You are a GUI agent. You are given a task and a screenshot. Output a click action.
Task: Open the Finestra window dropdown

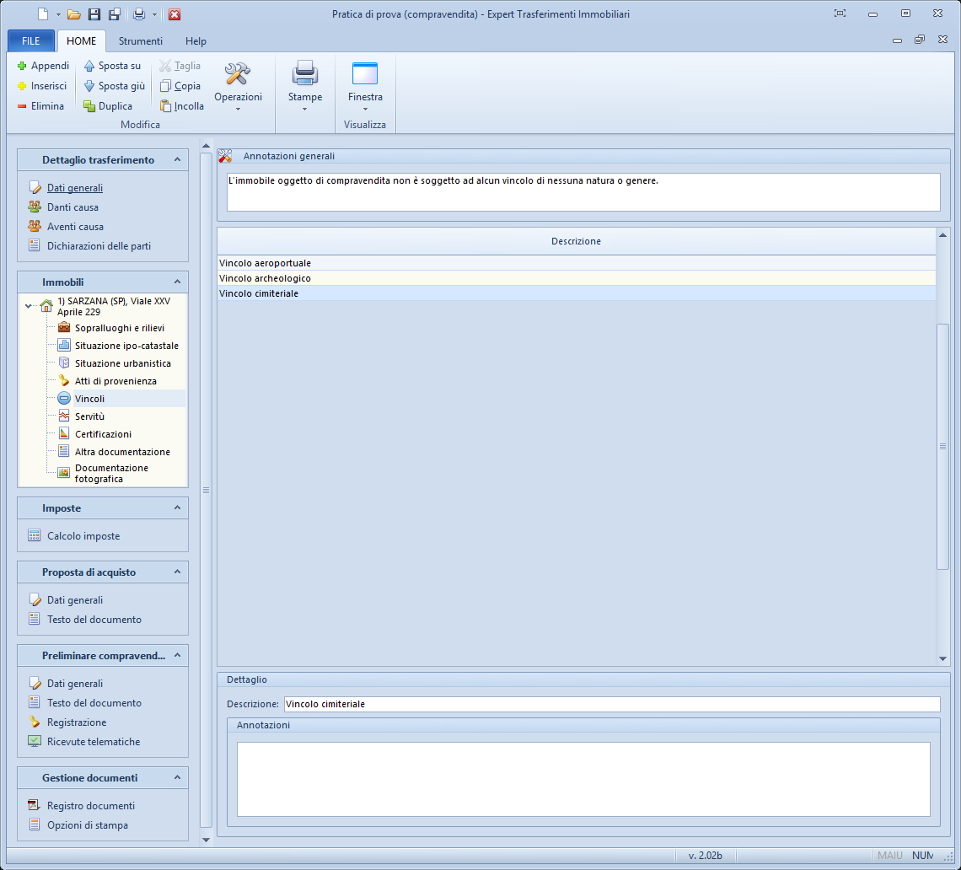(x=365, y=87)
